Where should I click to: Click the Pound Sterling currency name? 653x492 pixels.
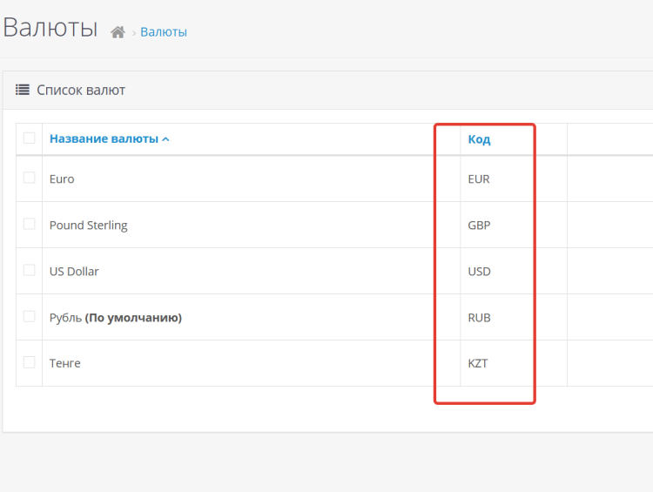click(88, 225)
